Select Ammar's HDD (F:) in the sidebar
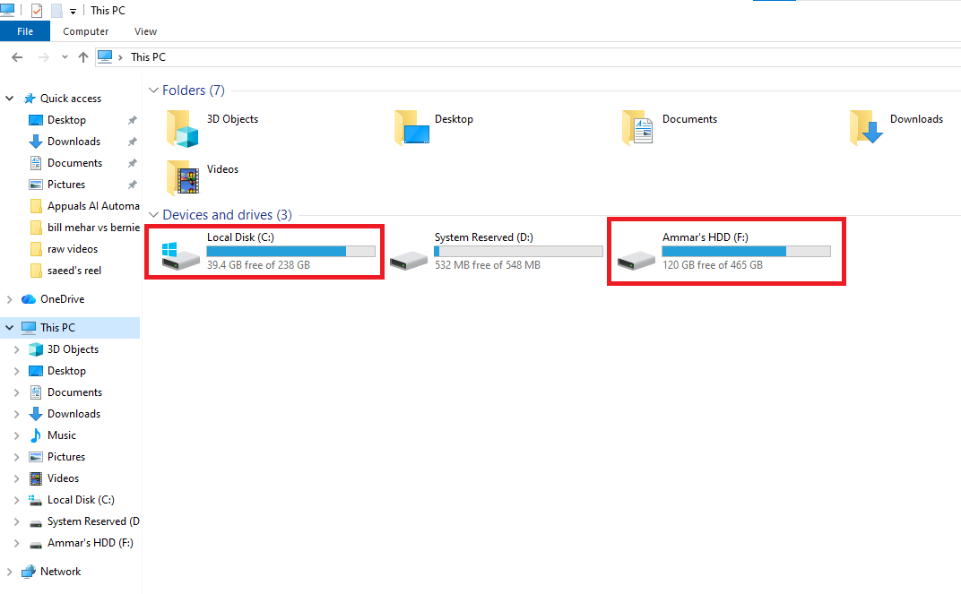Image resolution: width=961 pixels, height=594 pixels. (x=90, y=543)
